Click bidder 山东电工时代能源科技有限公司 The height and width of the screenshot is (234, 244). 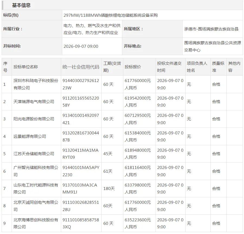pos(36,188)
